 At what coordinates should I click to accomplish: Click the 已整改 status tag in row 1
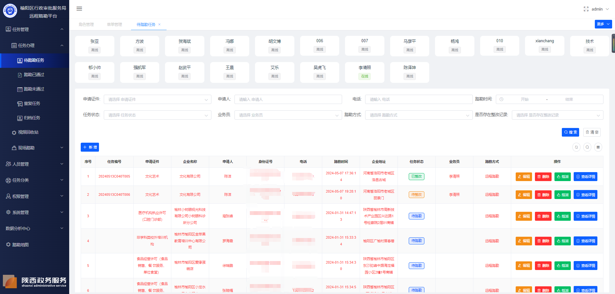(416, 177)
